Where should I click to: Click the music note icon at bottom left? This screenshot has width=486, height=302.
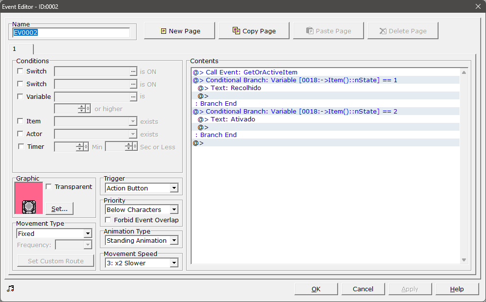coord(10,288)
